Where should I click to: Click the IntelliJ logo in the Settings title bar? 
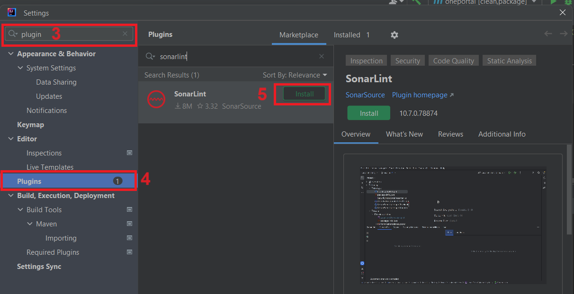pyautogui.click(x=12, y=13)
